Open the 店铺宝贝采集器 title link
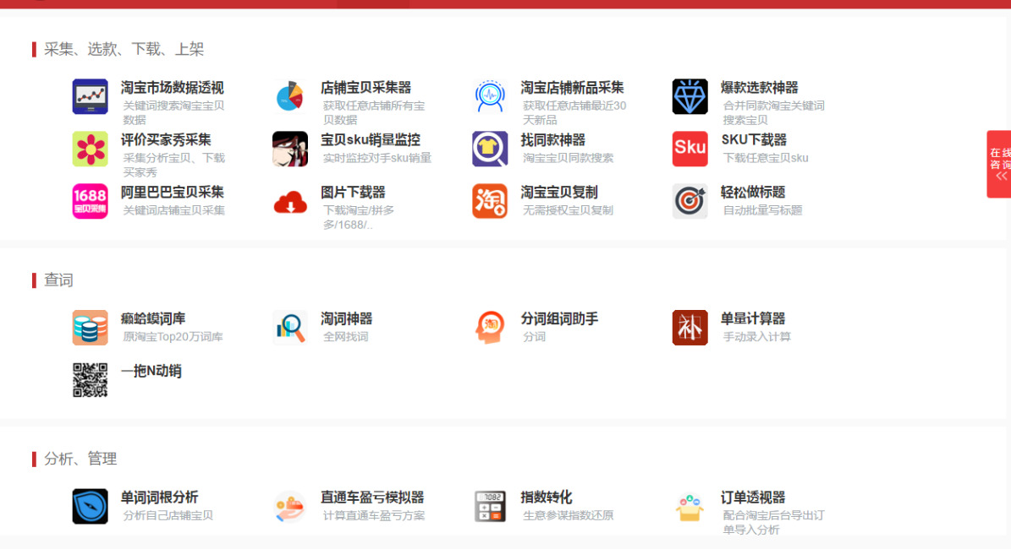Viewport: 1011px width, 549px height. click(x=365, y=88)
